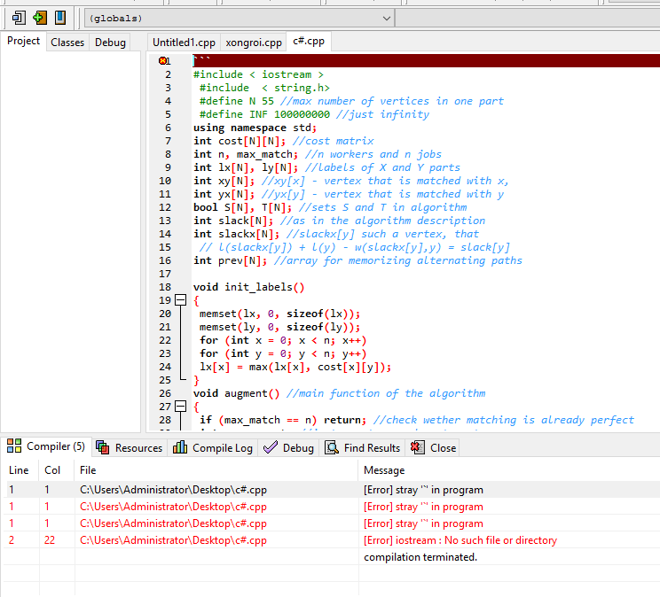This screenshot has width=660, height=597.
Task: Open the Compile Log panel tab
Action: click(x=213, y=448)
